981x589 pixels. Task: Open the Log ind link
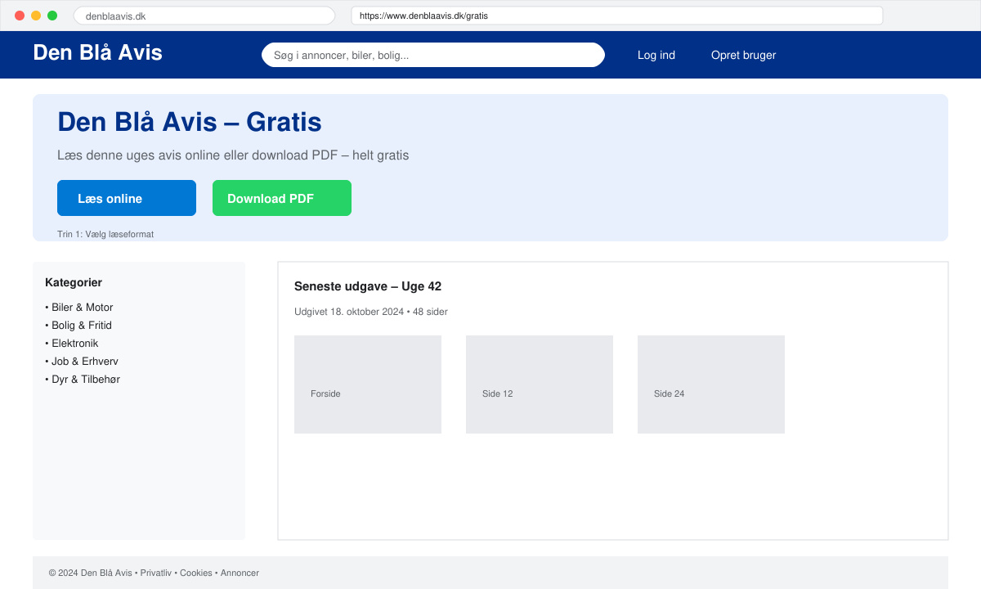point(656,55)
